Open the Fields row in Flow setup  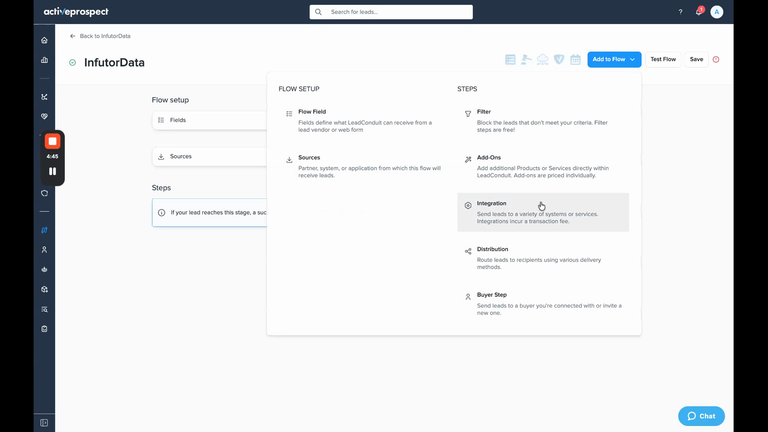(x=210, y=120)
